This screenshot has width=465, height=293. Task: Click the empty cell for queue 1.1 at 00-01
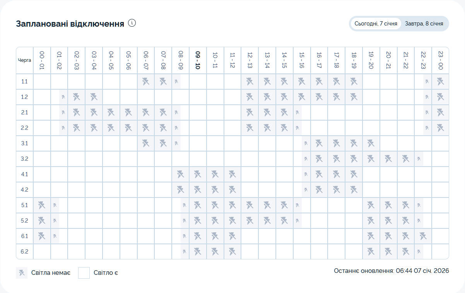coord(42,82)
